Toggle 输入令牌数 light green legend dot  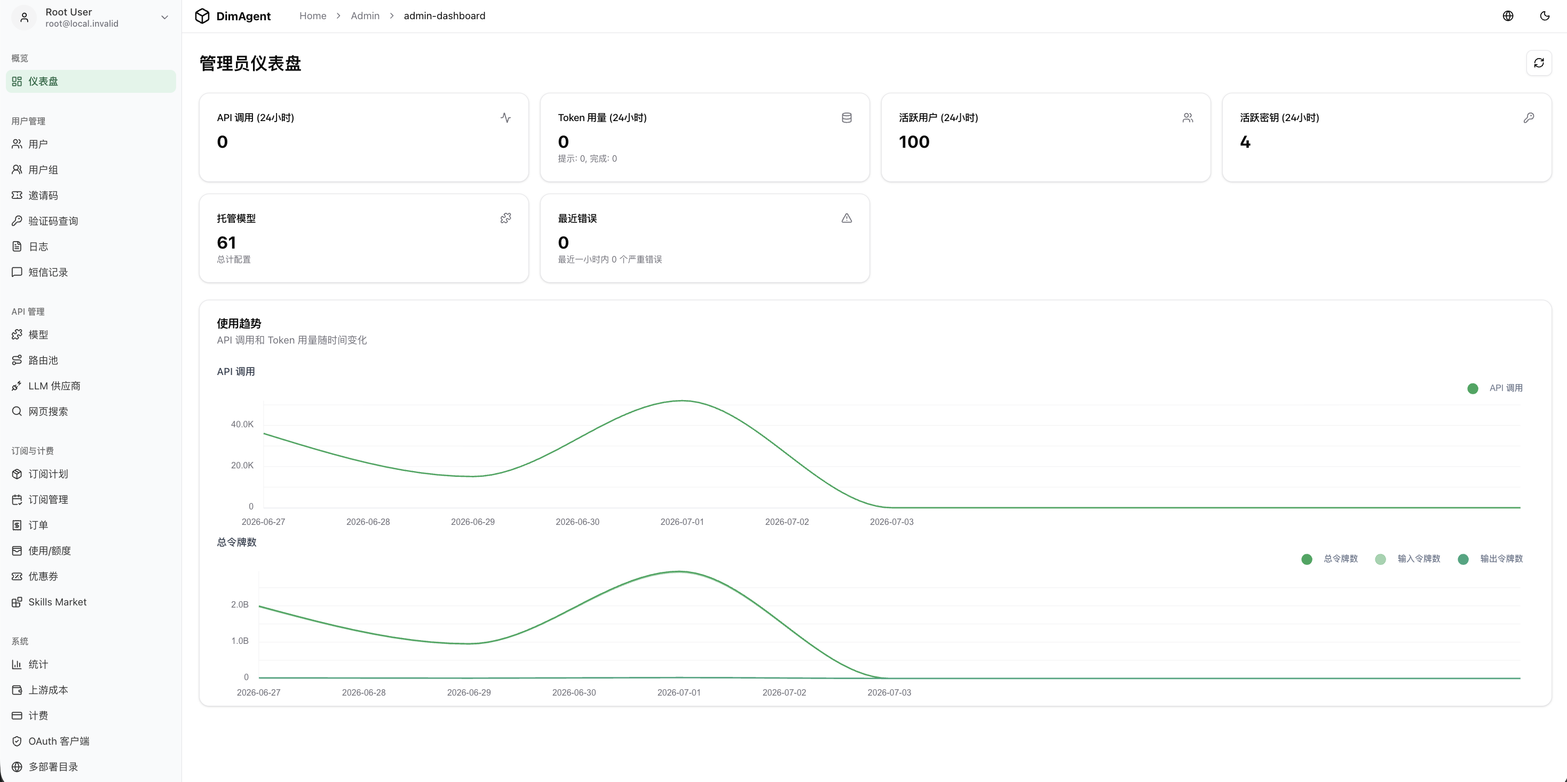tap(1380, 560)
